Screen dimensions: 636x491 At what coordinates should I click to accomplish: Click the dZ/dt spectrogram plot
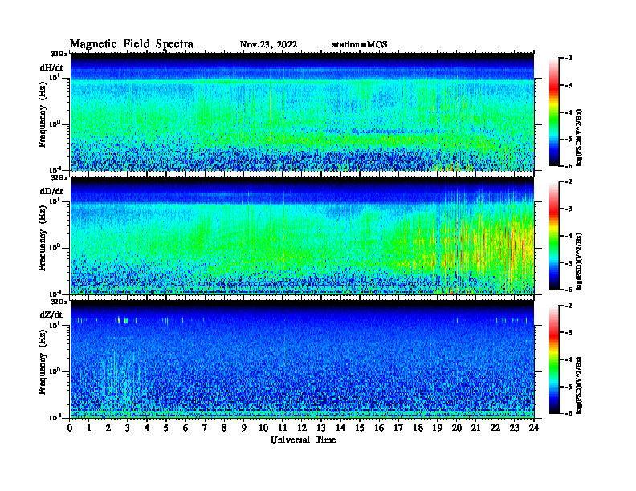click(x=302, y=359)
